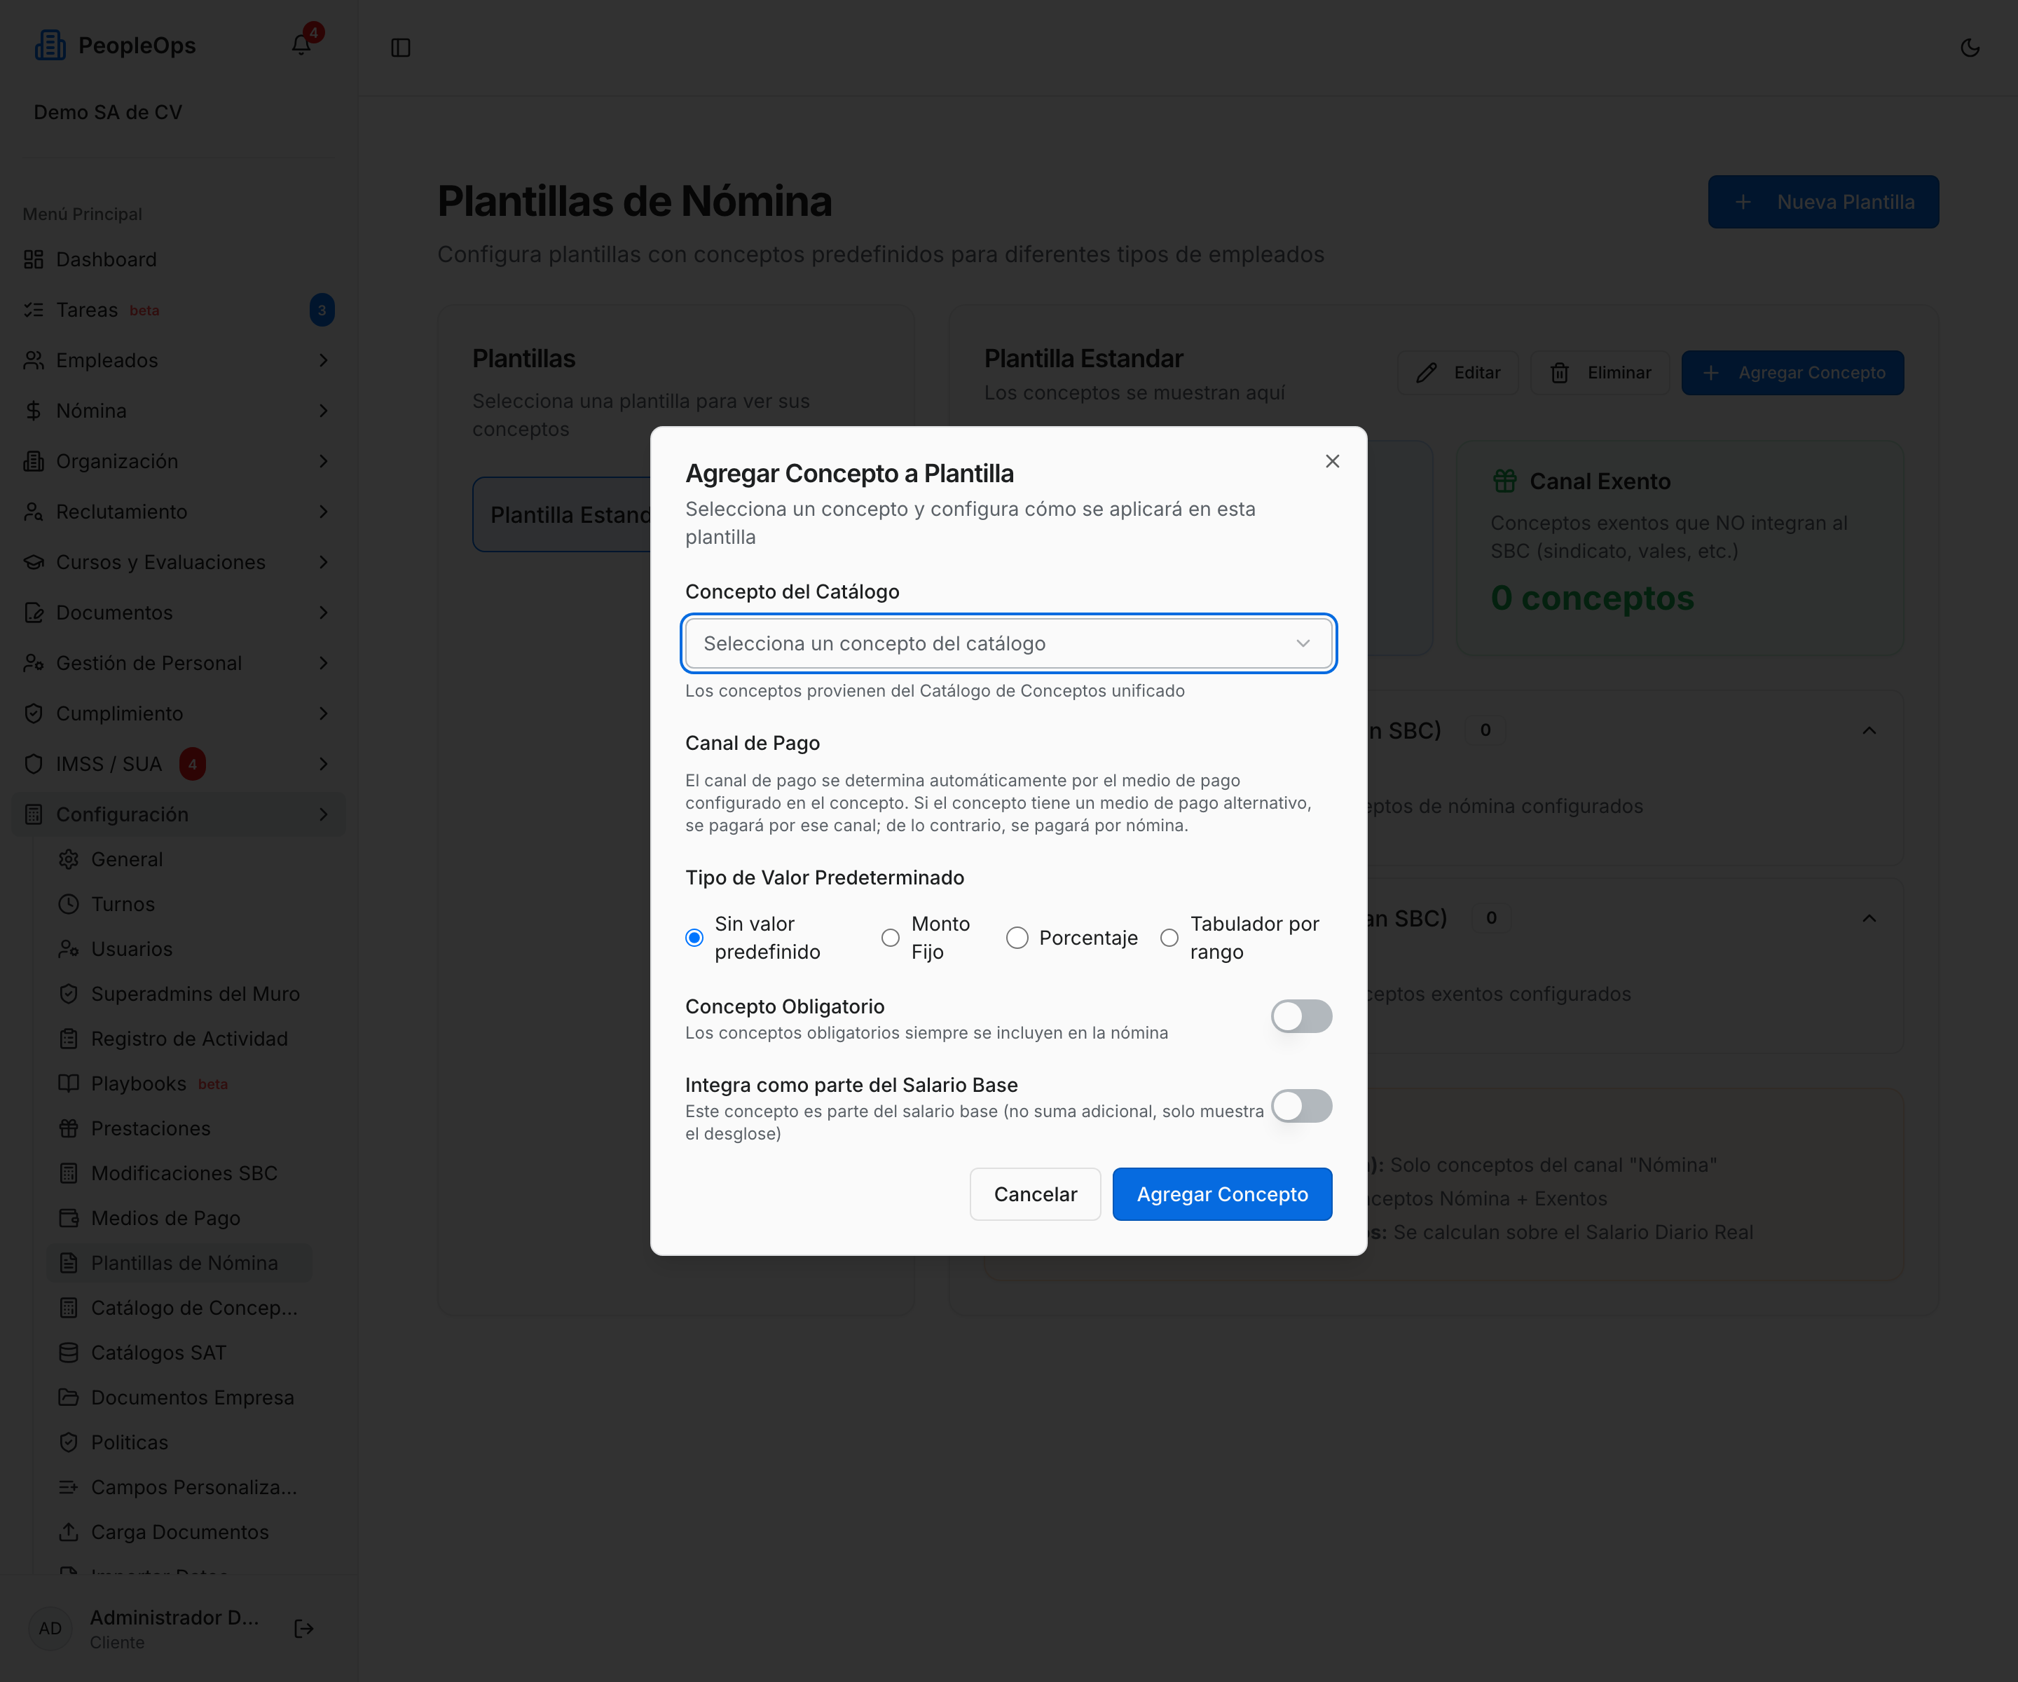Collapse the upper SBC section chevron
Image resolution: width=2018 pixels, height=1682 pixels.
(x=1869, y=730)
